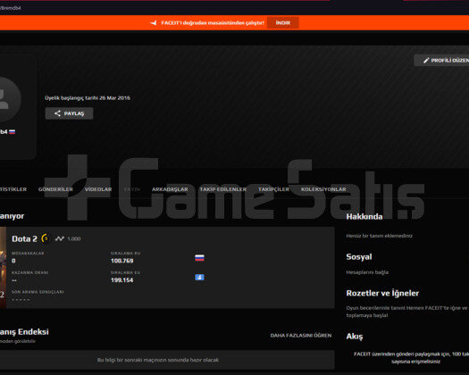
Task: Click the Dota 2 skill level badge
Action: click(x=46, y=238)
